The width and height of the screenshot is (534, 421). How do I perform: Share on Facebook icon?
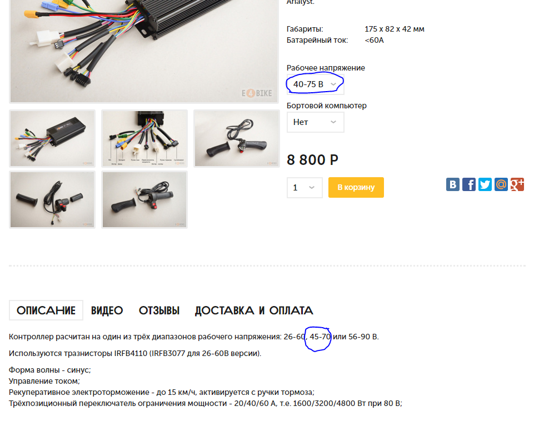pos(468,184)
